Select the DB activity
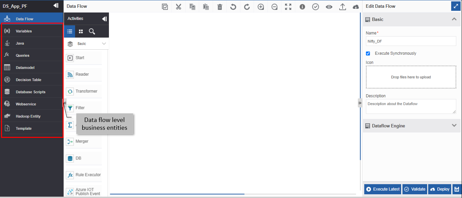 84,158
